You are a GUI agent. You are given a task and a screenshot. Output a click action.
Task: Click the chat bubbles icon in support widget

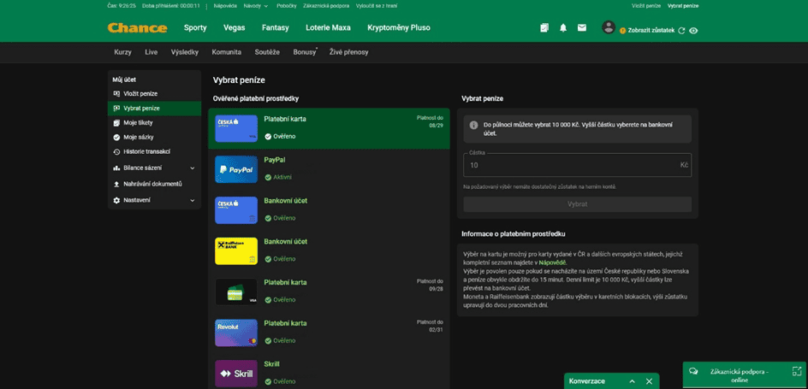(x=693, y=371)
